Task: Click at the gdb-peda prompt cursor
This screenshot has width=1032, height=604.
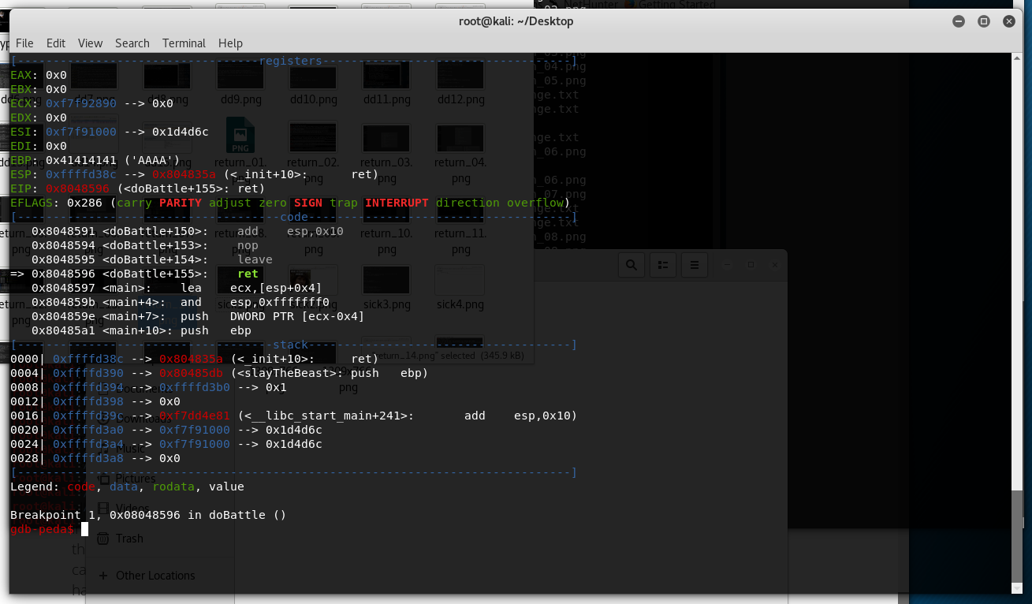Action: tap(84, 529)
